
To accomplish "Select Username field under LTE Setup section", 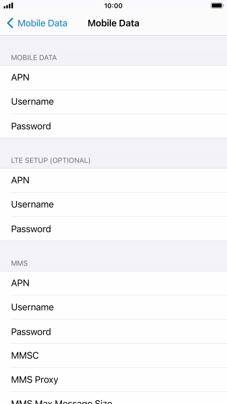I will pos(113,205).
